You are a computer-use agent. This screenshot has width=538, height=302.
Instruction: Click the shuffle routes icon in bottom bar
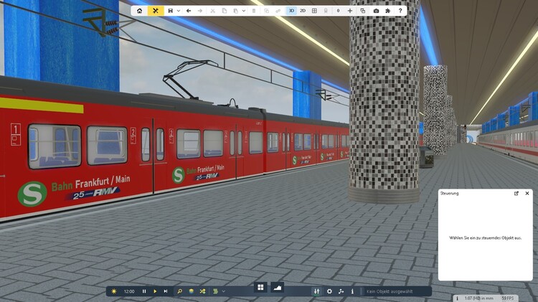202,291
